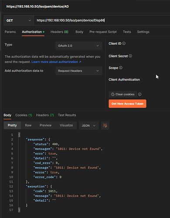Open Learn more about authorization link

tap(56, 62)
